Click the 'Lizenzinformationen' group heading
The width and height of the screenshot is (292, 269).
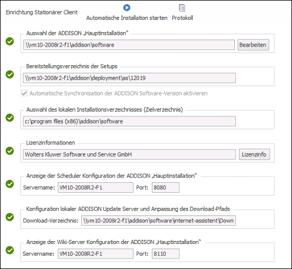tap(51, 143)
